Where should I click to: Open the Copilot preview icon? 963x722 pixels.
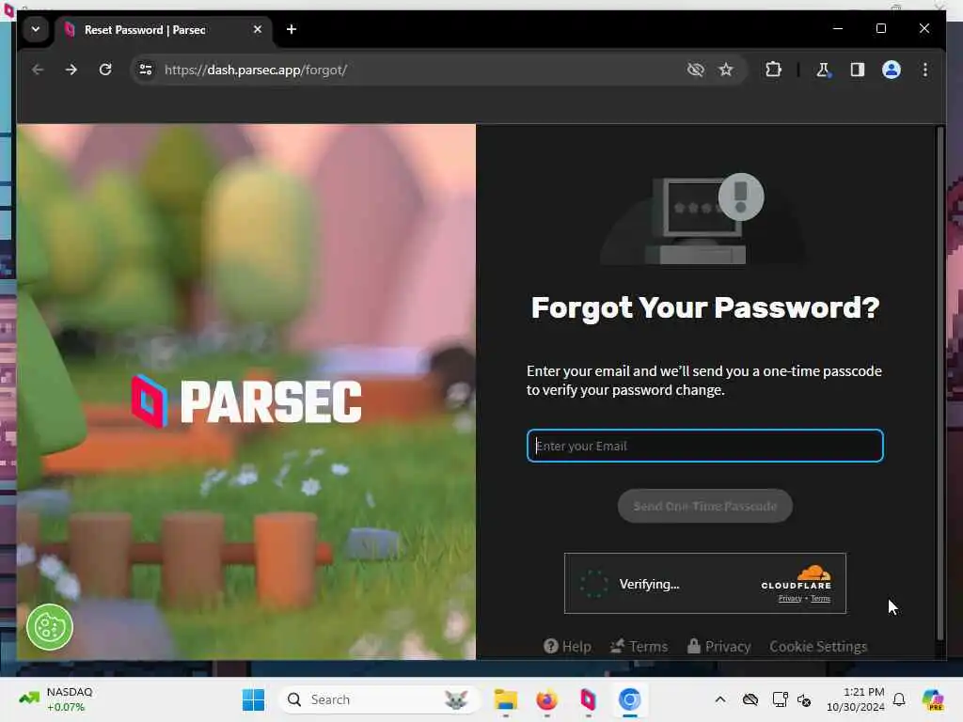[x=933, y=699]
